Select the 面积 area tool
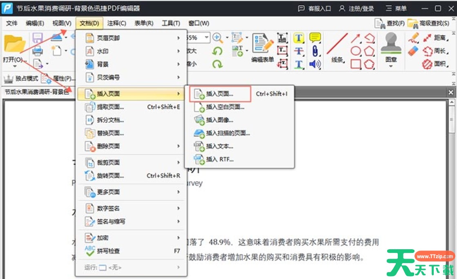Image resolution: width=457 pixels, height=279 pixels. 436,64
